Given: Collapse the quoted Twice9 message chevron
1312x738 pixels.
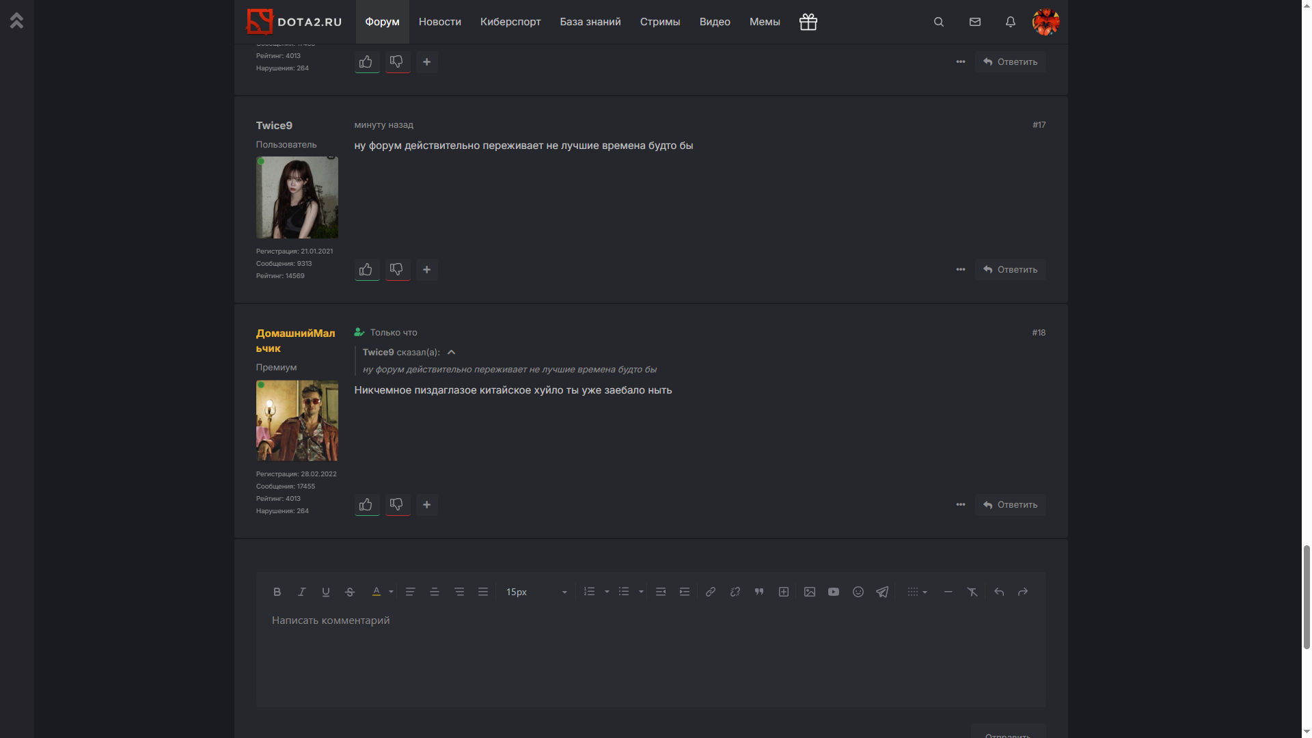Looking at the screenshot, I should tap(451, 353).
